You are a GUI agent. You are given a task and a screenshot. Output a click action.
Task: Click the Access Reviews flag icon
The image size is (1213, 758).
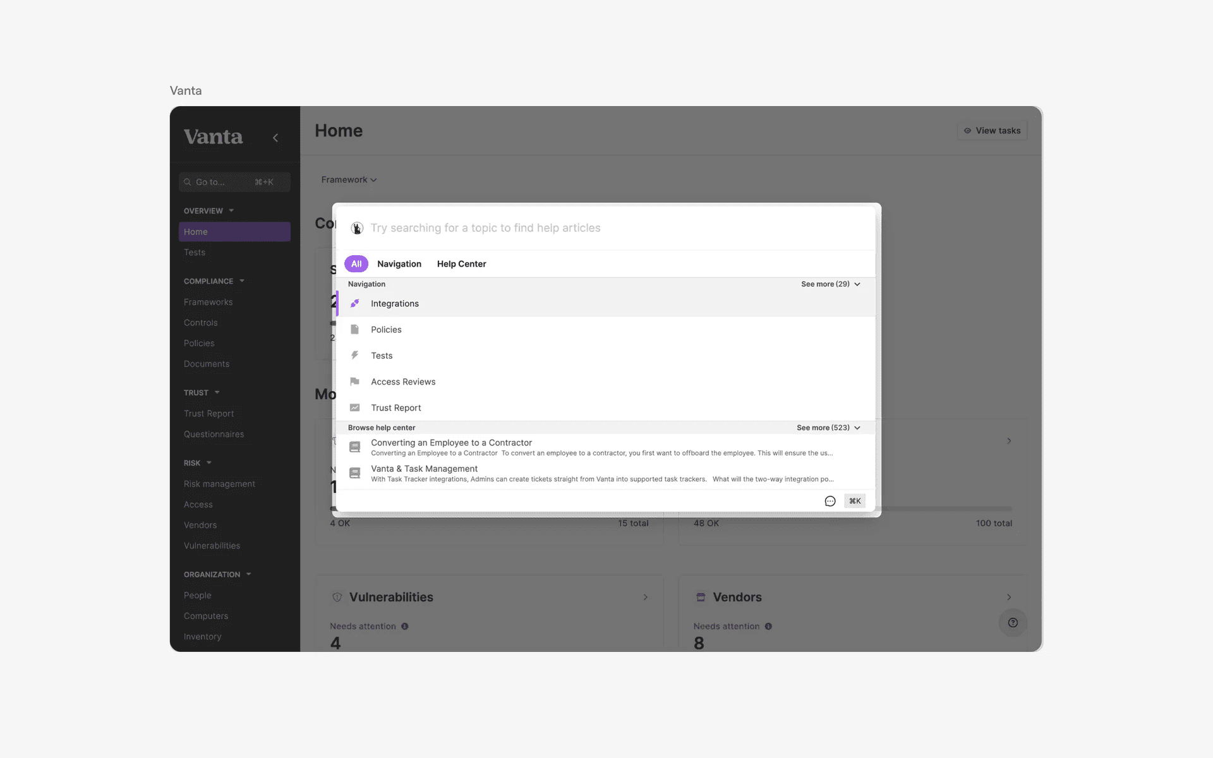[355, 382]
